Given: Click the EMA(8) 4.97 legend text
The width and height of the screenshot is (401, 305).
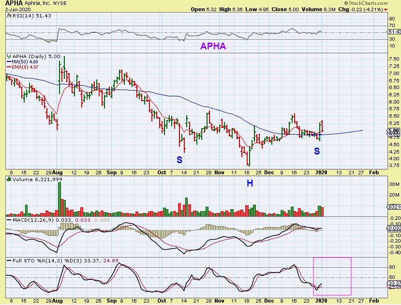Looking at the screenshot, I should [25, 67].
